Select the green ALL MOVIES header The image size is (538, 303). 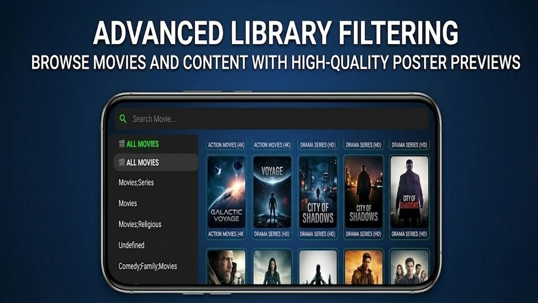pos(143,144)
